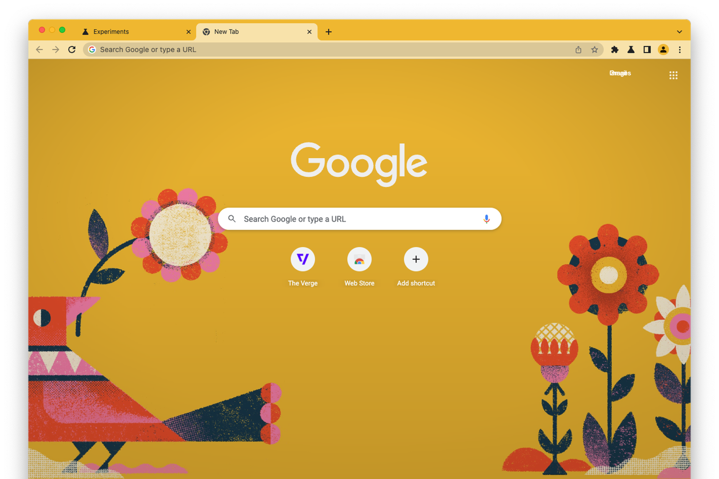Click the profile avatar in the toolbar
Screen dimensions: 719x479
click(x=663, y=49)
